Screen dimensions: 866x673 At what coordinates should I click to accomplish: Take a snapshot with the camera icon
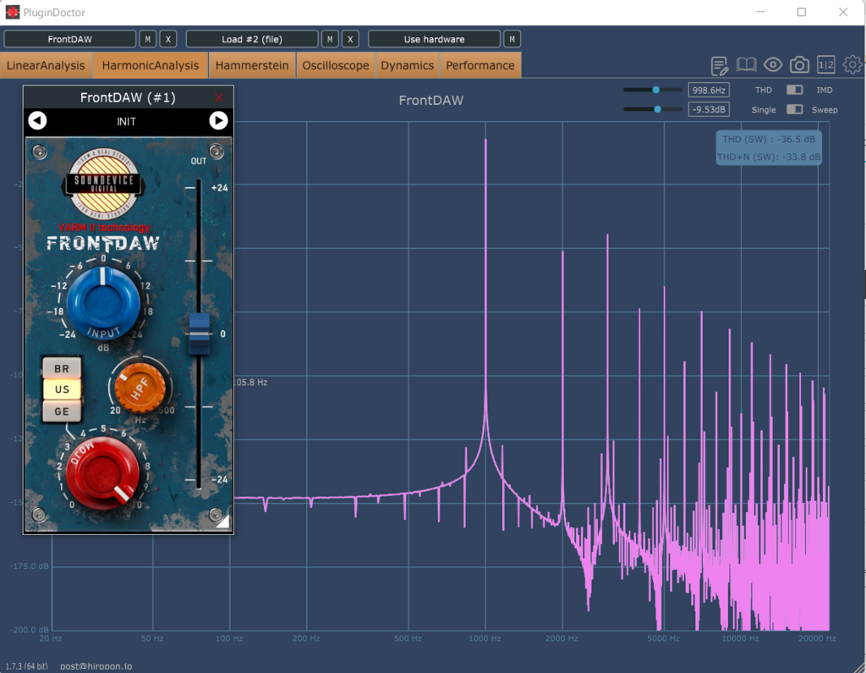799,65
